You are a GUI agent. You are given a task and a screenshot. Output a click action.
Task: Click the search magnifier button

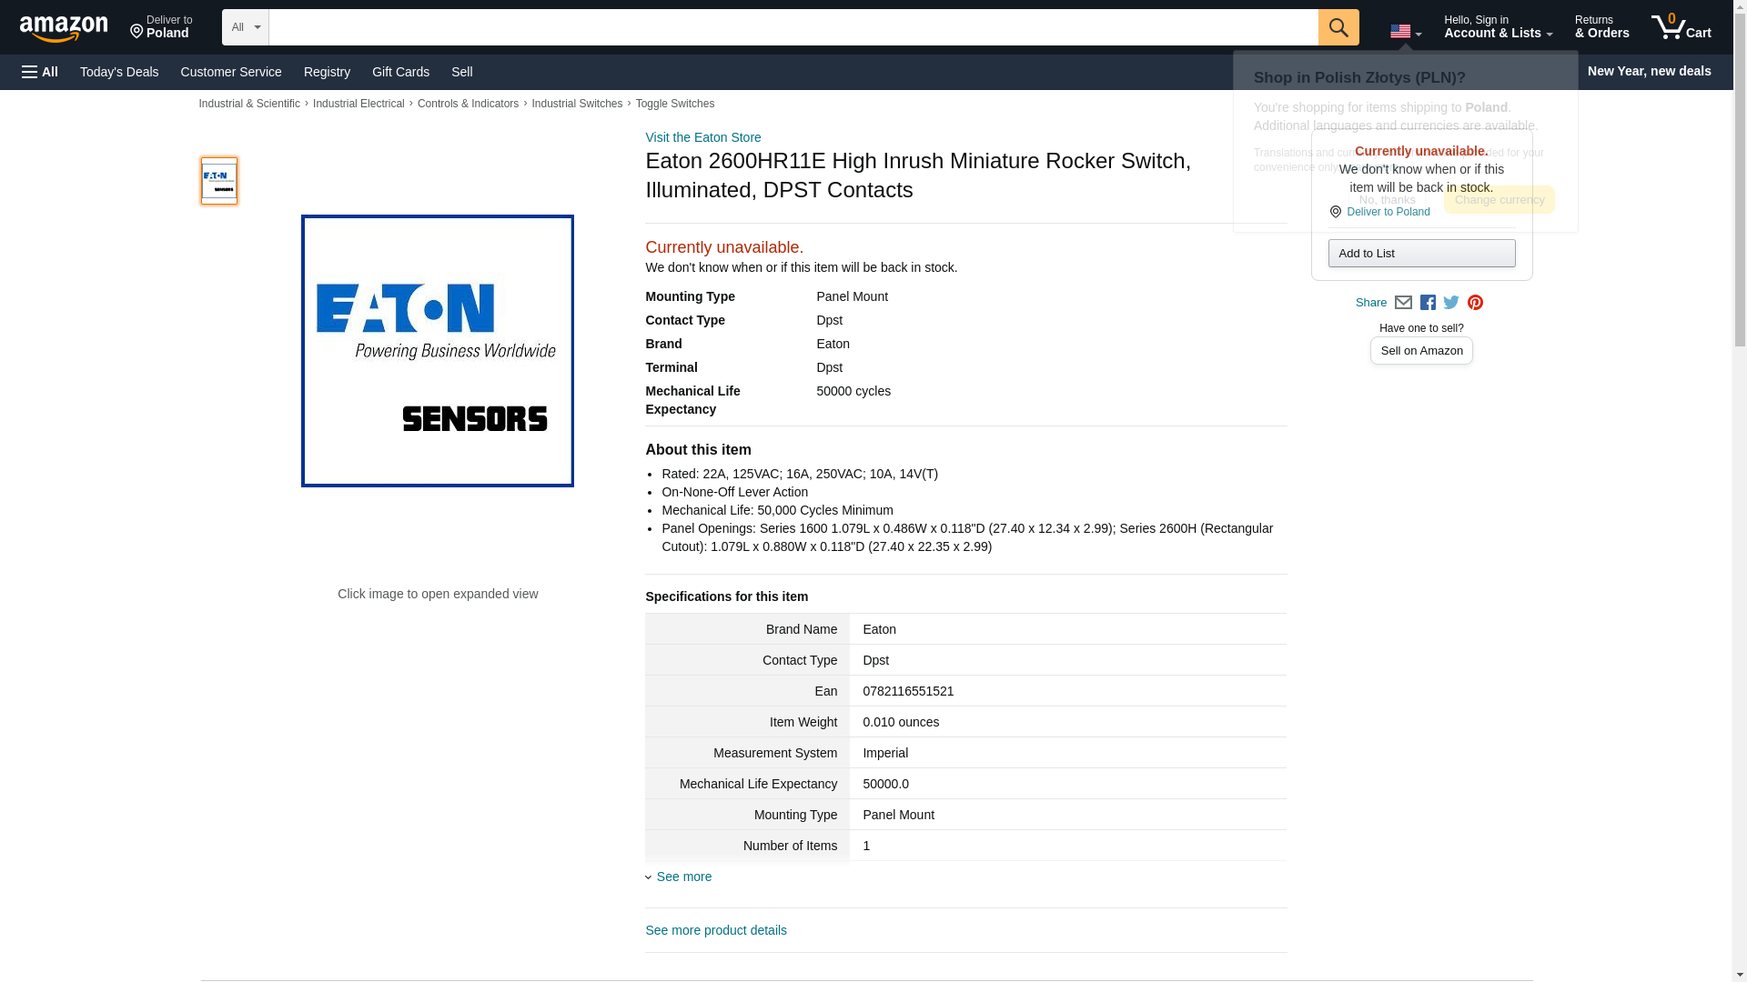pos(1338,27)
